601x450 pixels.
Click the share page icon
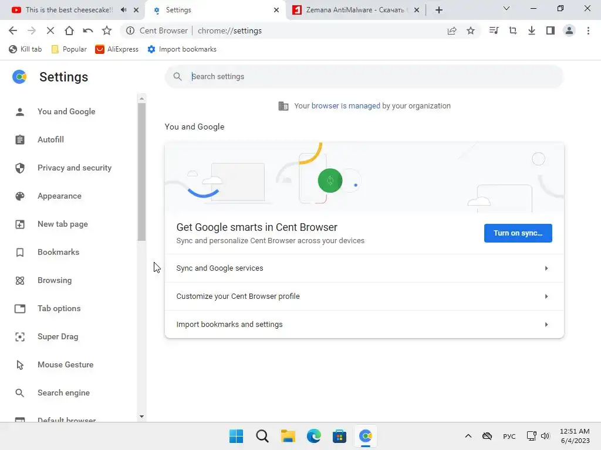point(452,30)
